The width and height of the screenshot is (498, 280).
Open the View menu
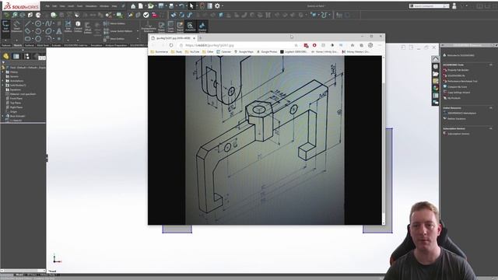tap(62, 6)
